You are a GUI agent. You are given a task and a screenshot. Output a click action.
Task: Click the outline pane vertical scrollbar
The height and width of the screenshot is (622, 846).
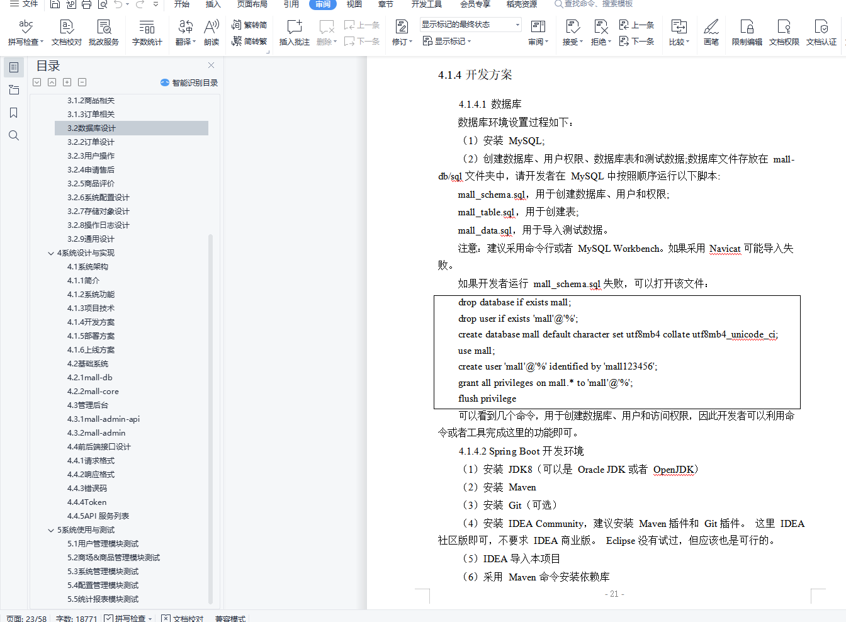[211, 419]
